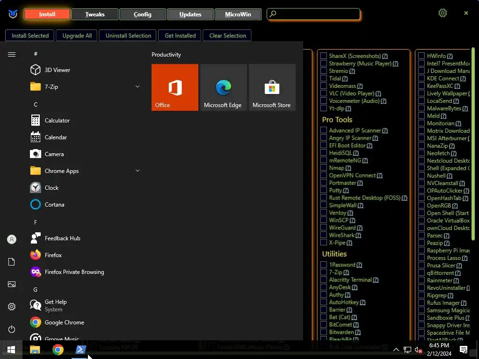479x359 pixels.
Task: Click Get Installed button
Action: (x=180, y=36)
